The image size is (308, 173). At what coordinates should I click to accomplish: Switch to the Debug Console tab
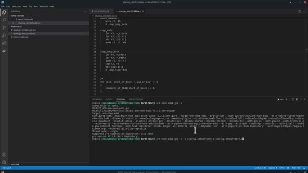[x=136, y=99]
